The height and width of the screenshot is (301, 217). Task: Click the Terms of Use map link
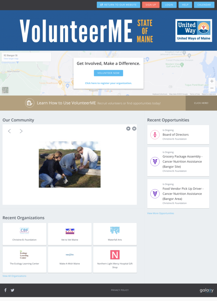[x=195, y=94]
